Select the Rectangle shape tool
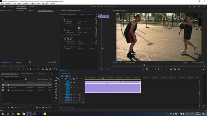Viewport: 207px width, 116px height. tap(56, 92)
